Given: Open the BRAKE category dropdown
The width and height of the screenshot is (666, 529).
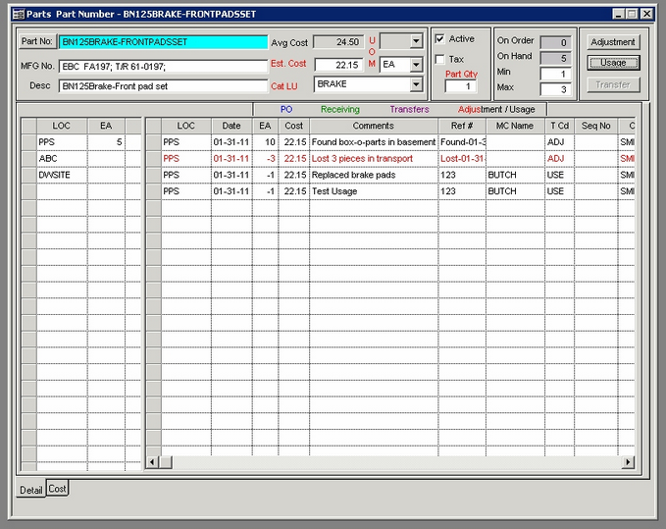Looking at the screenshot, I should [x=416, y=84].
